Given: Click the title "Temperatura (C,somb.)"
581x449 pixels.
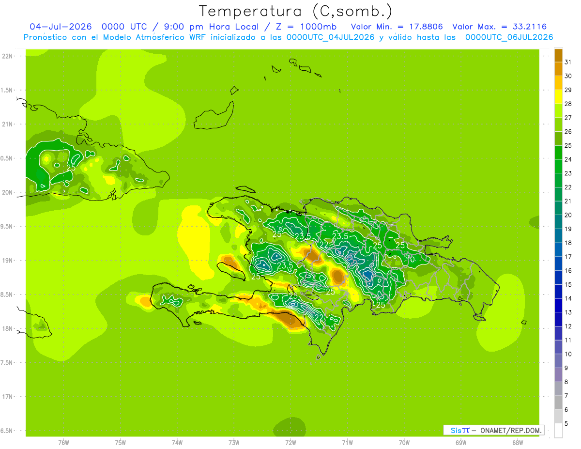Looking at the screenshot, I should click(x=296, y=11).
